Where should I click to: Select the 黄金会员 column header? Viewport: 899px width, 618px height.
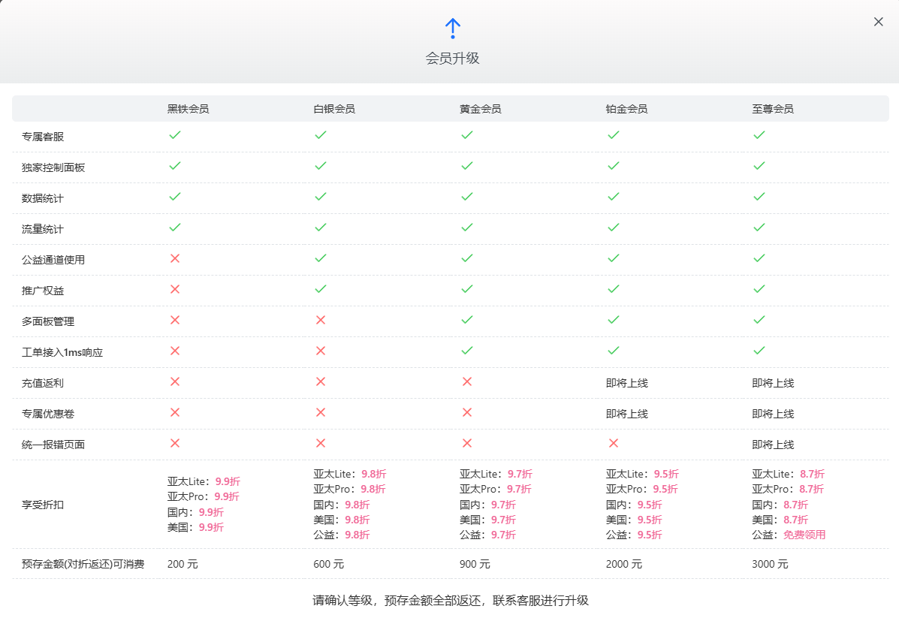point(481,109)
